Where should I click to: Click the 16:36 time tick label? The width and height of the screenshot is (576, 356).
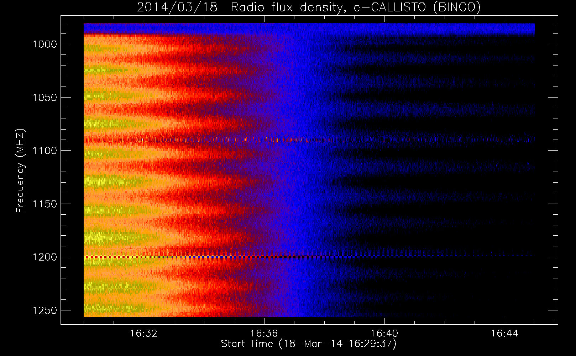pyautogui.click(x=264, y=334)
